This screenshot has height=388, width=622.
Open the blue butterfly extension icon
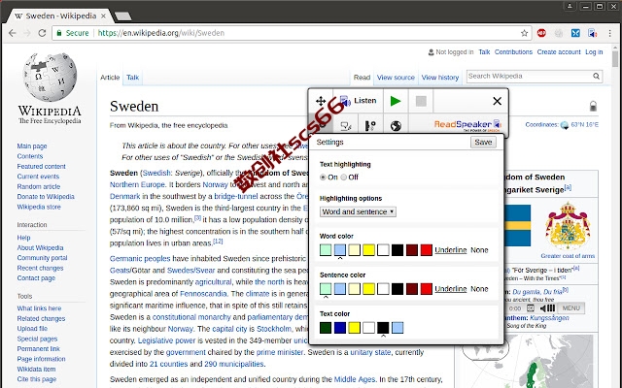click(x=575, y=33)
